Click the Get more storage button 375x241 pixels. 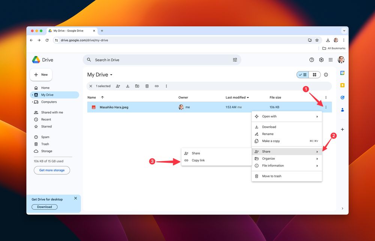[52, 170]
